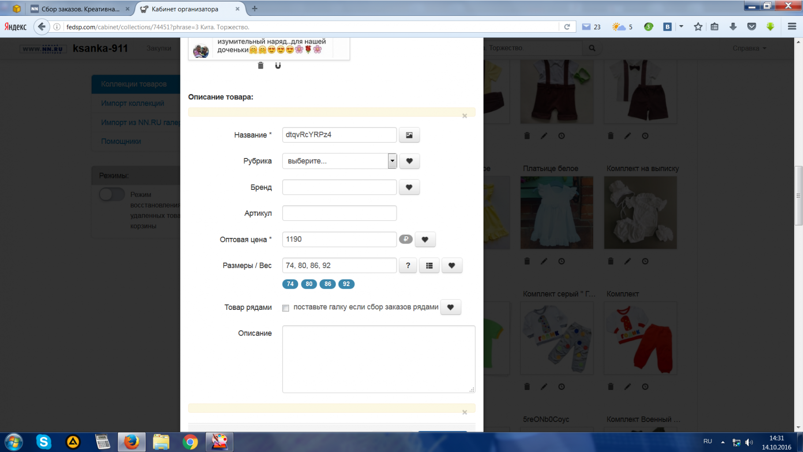Toggle size tag 86
Viewport: 803px width, 452px height.
click(327, 284)
